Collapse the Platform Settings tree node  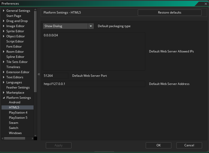pos(4,98)
